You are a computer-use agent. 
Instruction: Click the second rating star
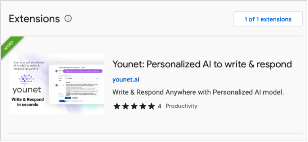(x=125, y=106)
